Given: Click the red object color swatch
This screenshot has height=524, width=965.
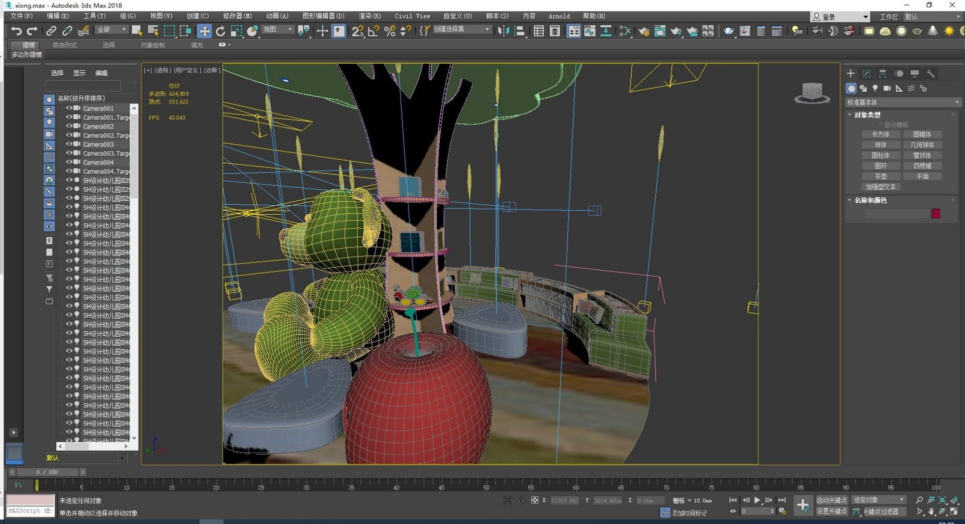Looking at the screenshot, I should pyautogui.click(x=935, y=214).
